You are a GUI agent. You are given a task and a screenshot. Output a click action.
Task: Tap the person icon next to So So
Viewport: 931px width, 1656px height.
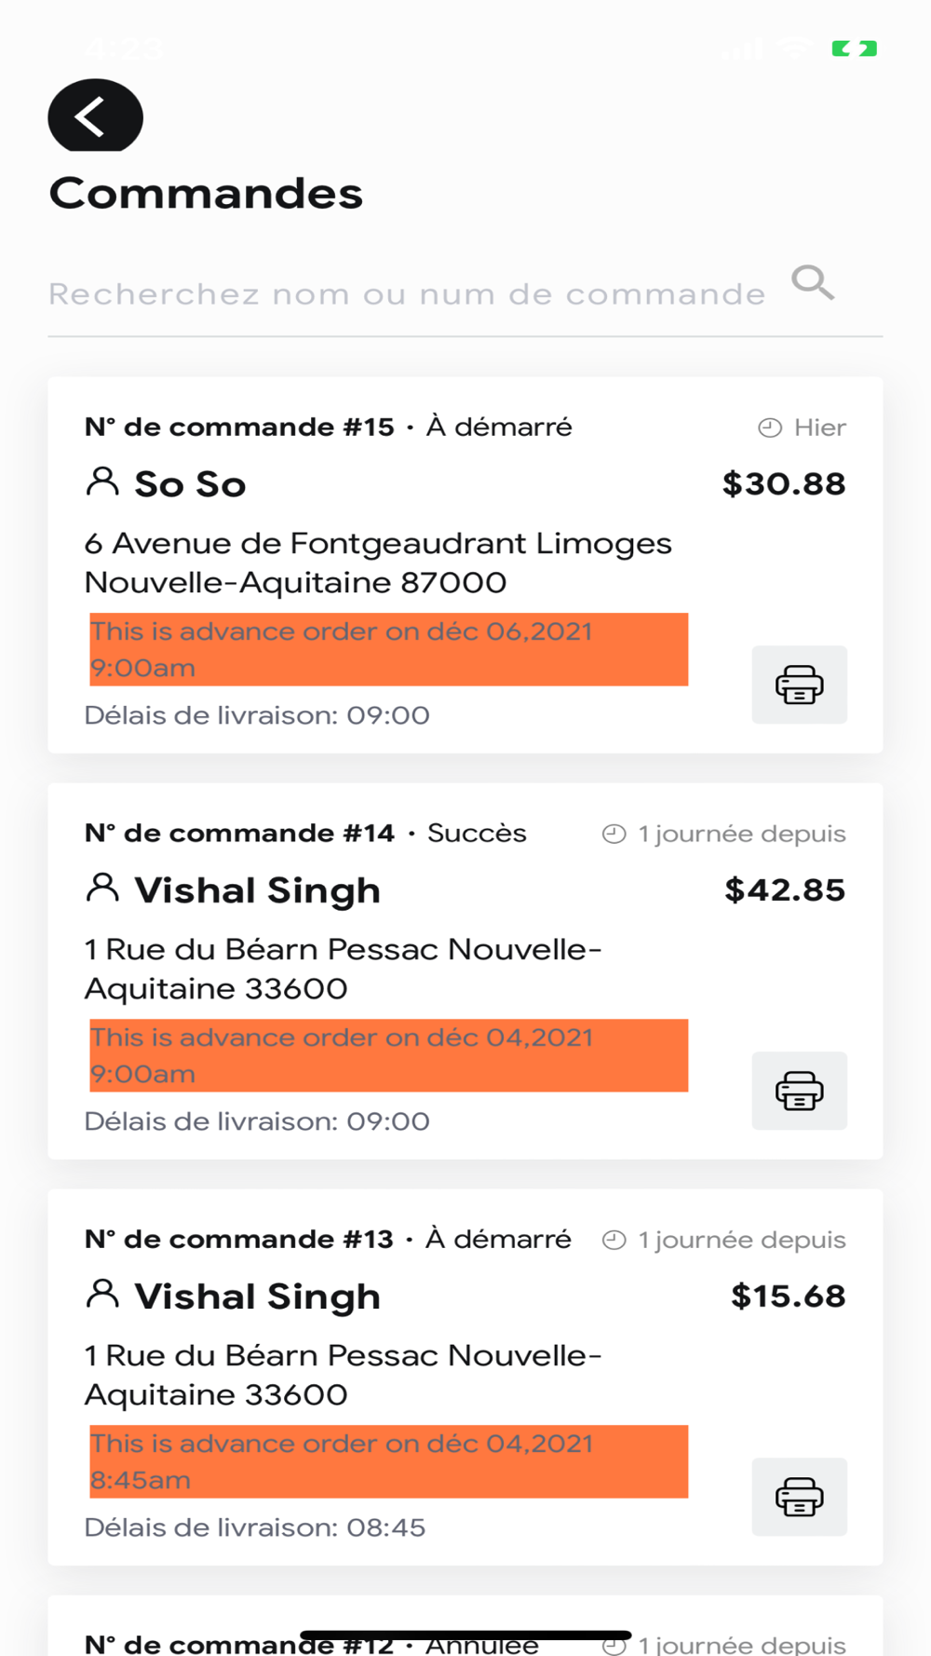click(102, 482)
